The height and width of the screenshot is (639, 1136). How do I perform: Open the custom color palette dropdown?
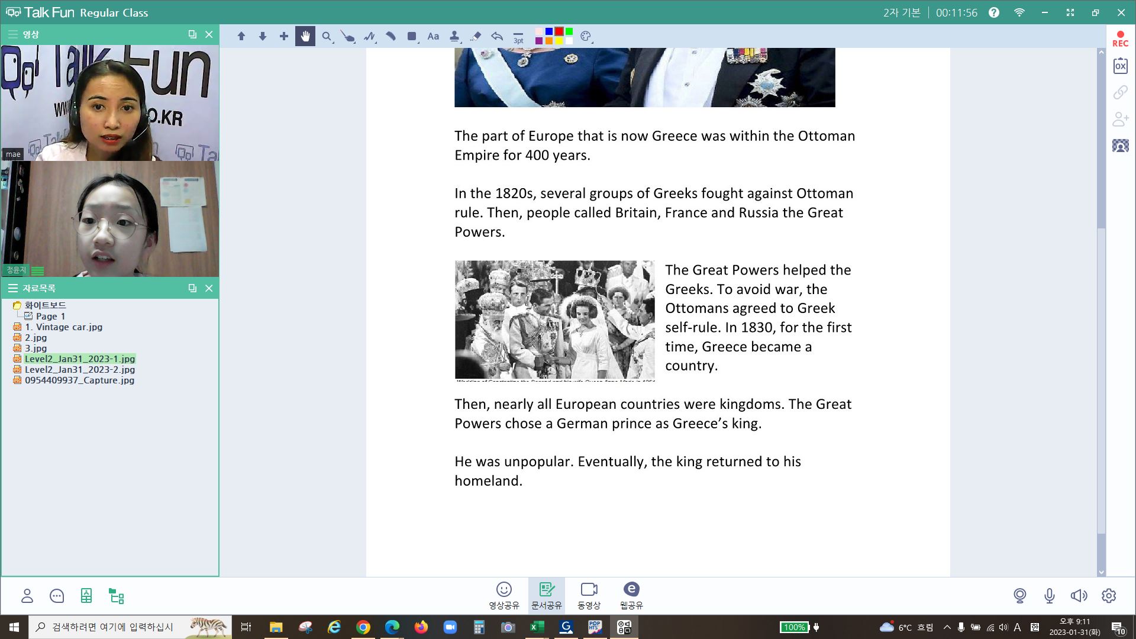click(x=586, y=36)
